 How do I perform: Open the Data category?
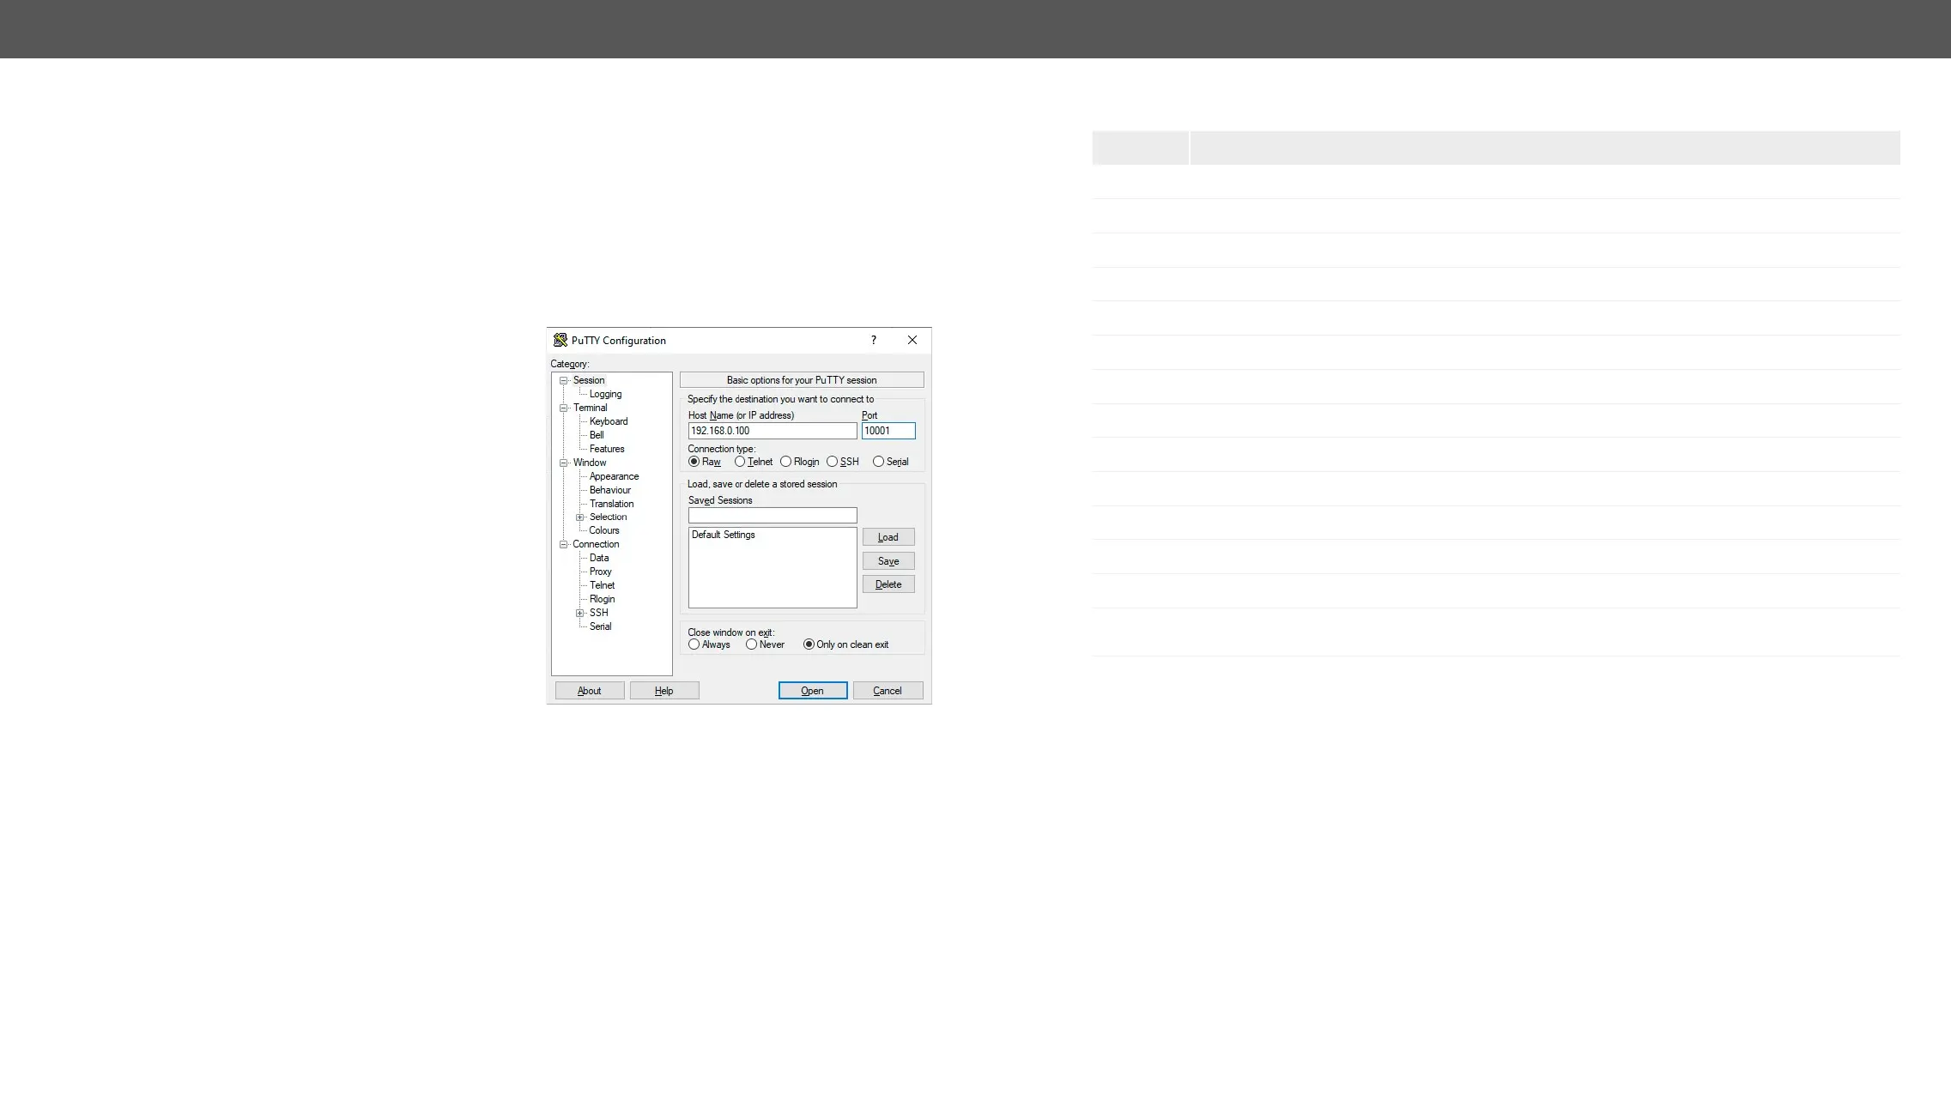point(599,558)
